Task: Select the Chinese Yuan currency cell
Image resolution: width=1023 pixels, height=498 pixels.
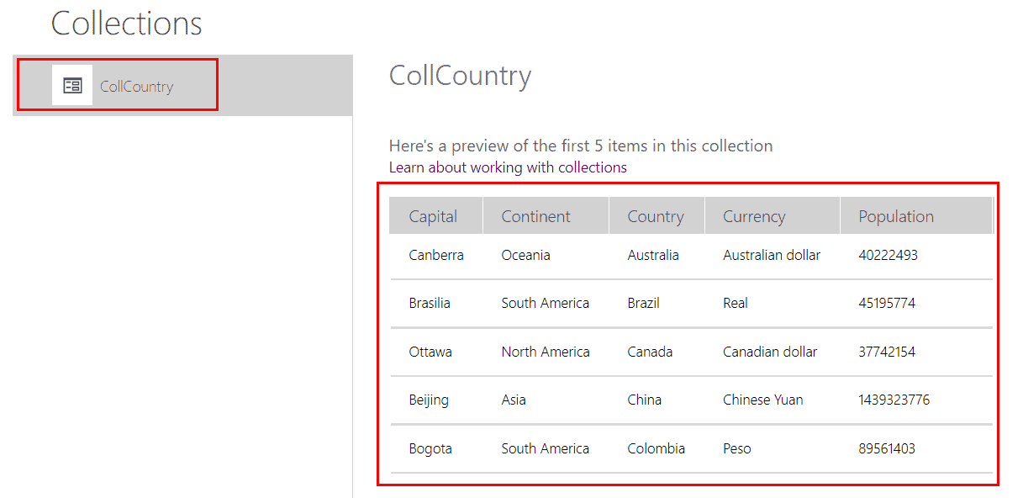Action: (762, 400)
